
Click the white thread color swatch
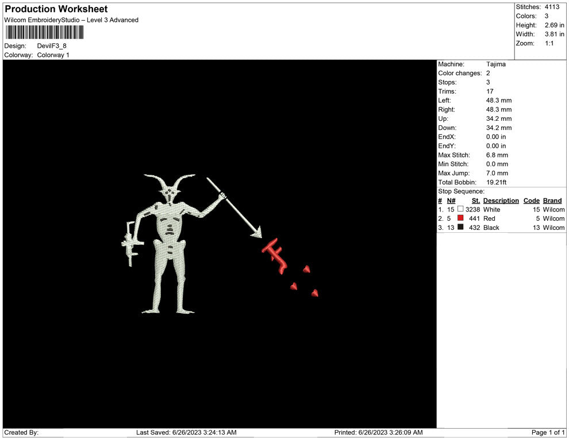click(460, 209)
